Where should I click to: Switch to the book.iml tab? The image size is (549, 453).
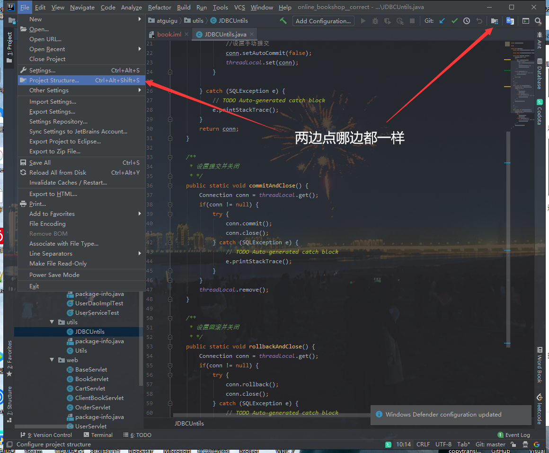coord(169,34)
